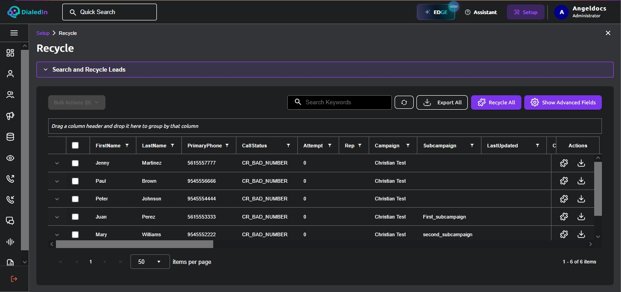621x292 pixels.
Task: Expand the Search and Recycle Leads panel
Action: pyautogui.click(x=325, y=69)
